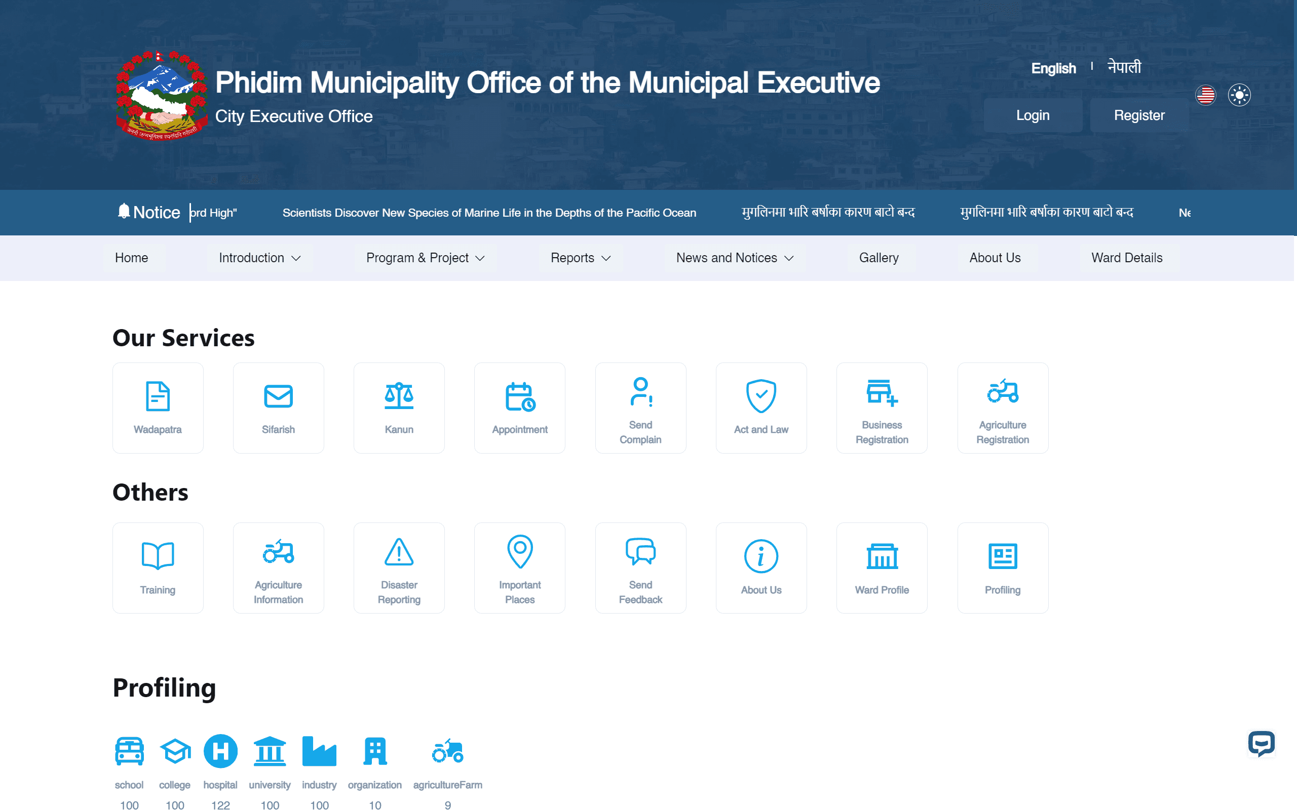1297x810 pixels.
Task: Open Send Complain service
Action: (640, 408)
